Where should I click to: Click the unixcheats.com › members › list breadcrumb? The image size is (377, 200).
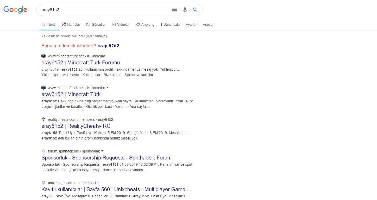pos(74,183)
